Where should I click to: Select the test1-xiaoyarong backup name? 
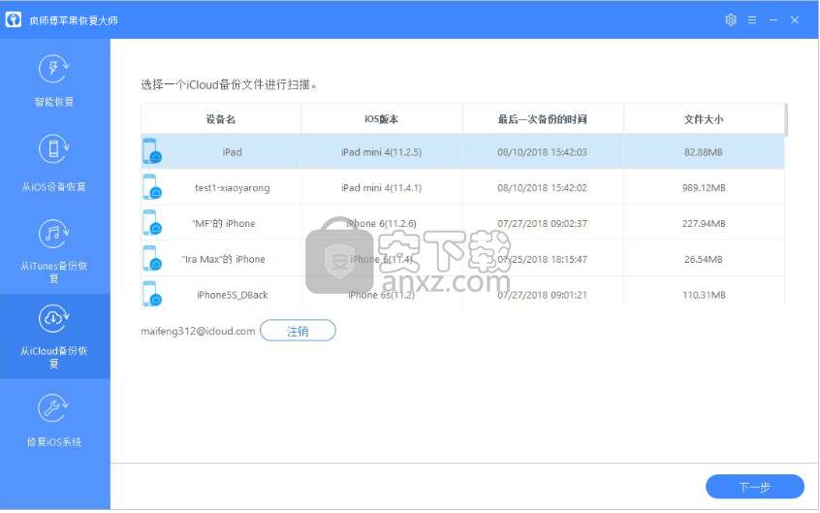pos(233,188)
